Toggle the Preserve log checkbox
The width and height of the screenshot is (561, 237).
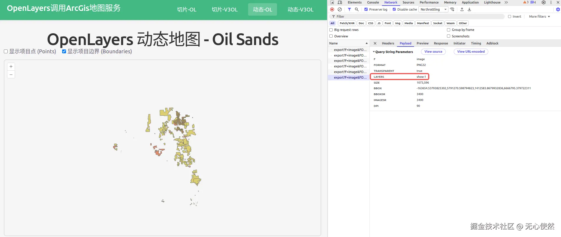tap(366, 9)
